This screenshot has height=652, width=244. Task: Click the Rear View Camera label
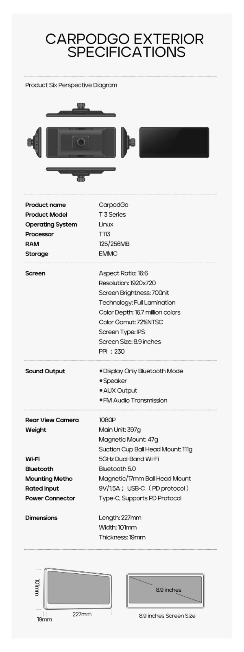(52, 420)
